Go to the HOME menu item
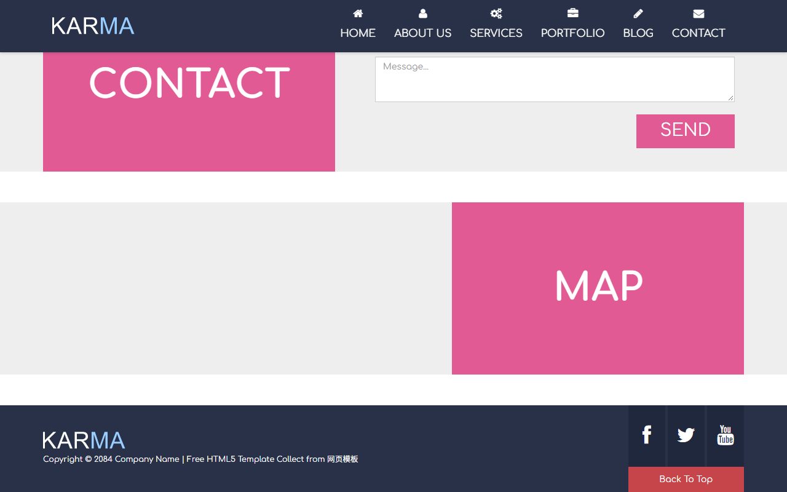Viewport: 787px width, 492px height. click(x=358, y=33)
